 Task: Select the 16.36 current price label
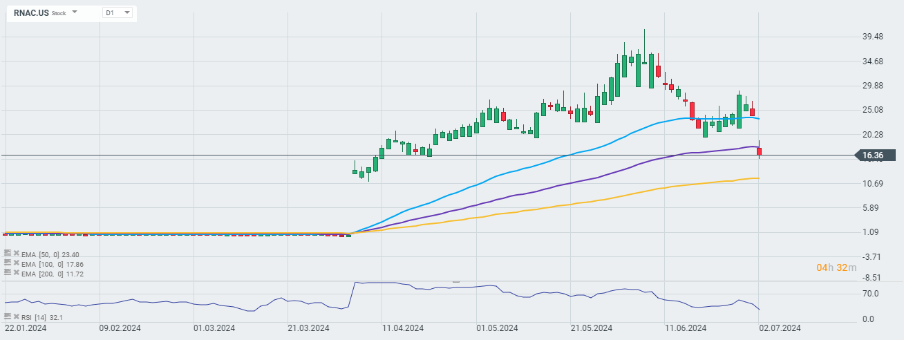[876, 155]
